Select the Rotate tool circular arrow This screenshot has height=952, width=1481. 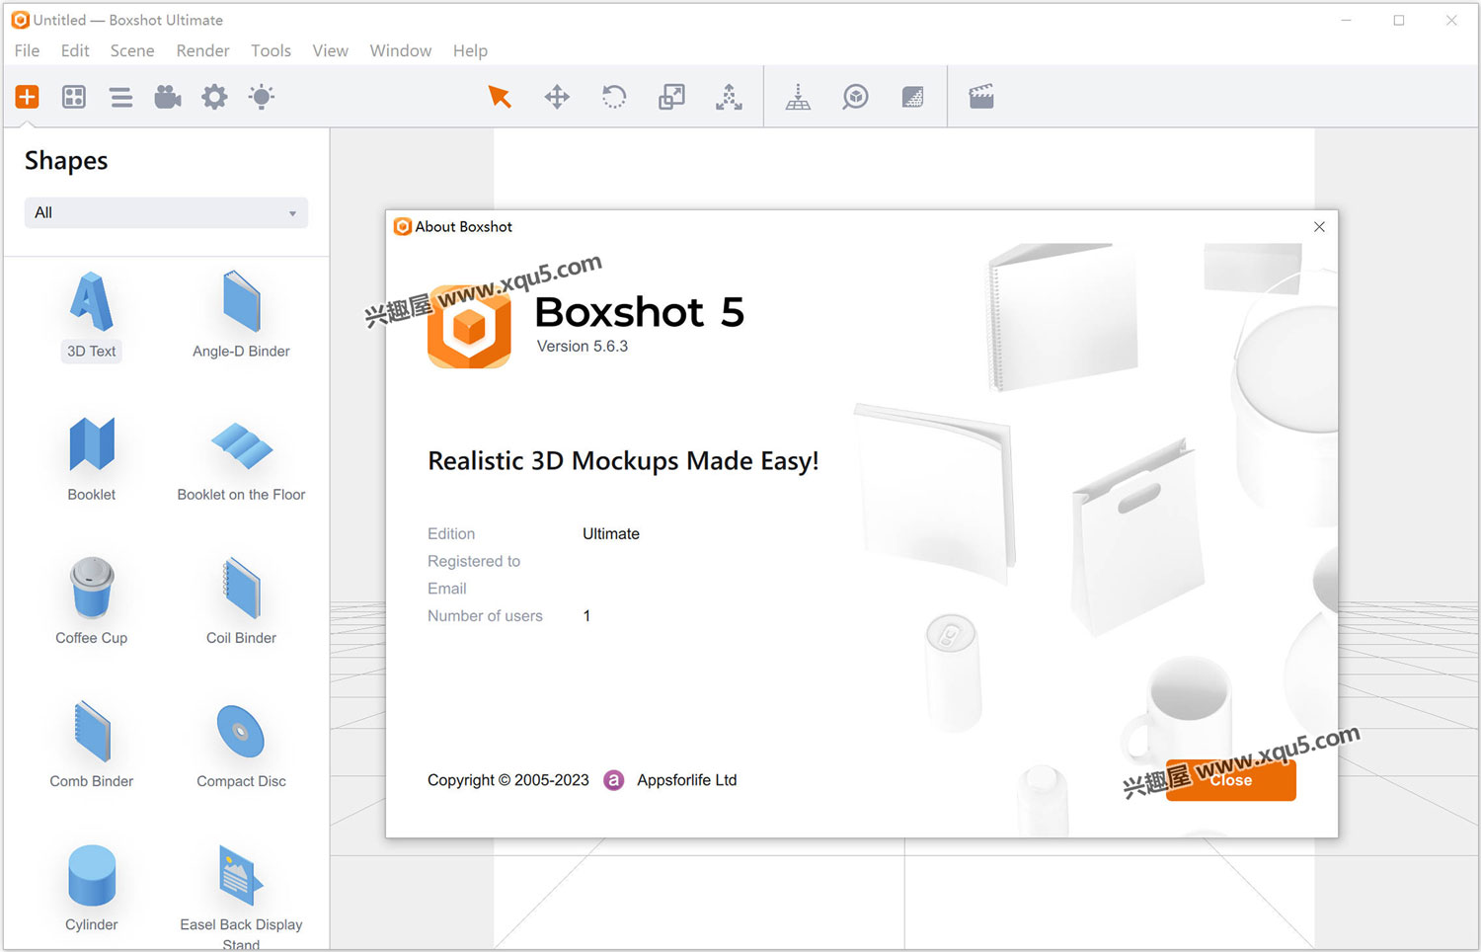(614, 97)
